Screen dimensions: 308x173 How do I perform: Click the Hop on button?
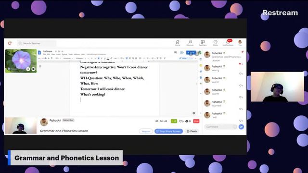(x=146, y=131)
